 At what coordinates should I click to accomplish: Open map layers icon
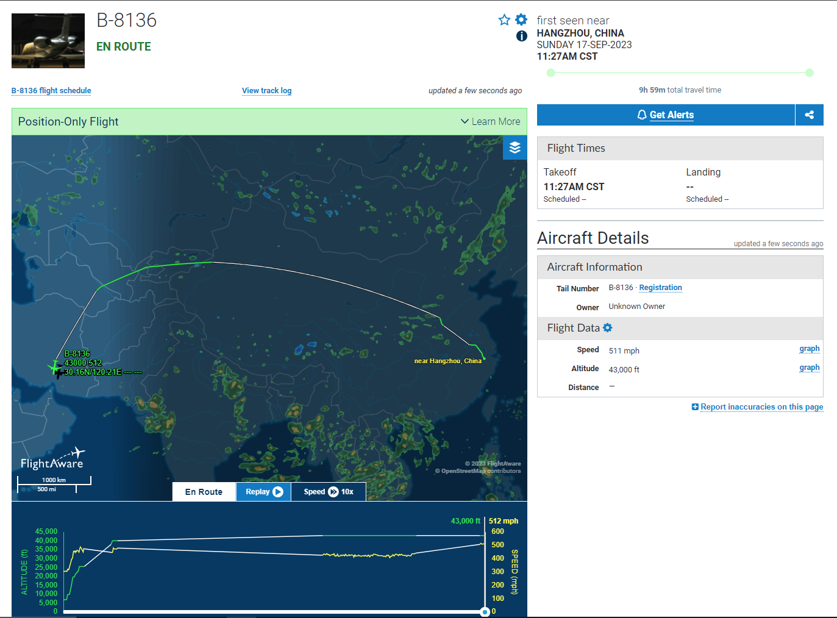(x=515, y=147)
